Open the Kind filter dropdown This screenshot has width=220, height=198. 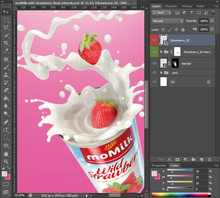[162, 13]
